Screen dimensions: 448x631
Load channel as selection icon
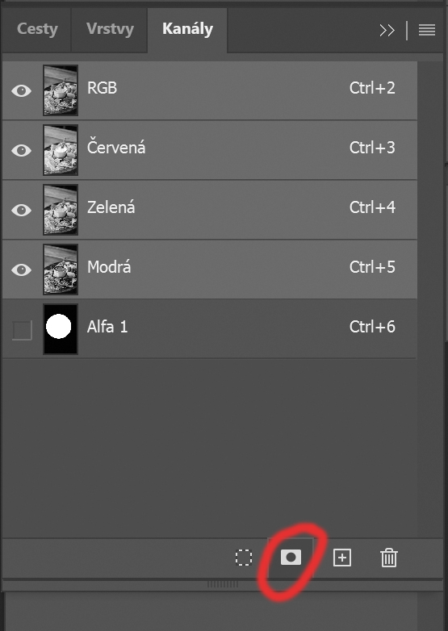(244, 558)
